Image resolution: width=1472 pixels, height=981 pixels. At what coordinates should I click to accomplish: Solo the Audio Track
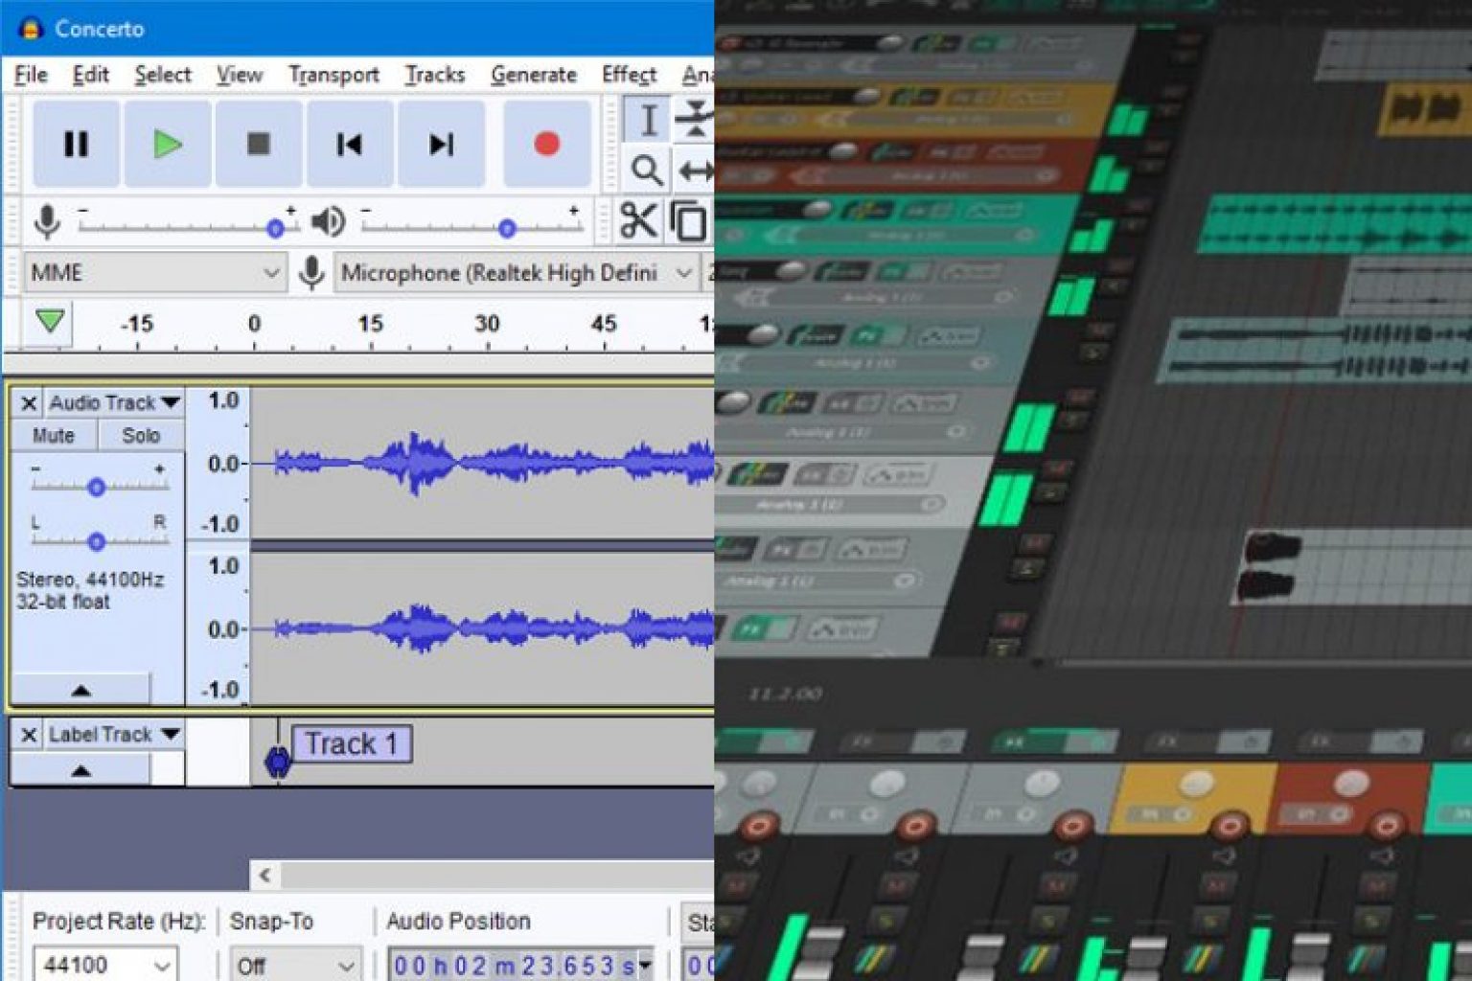tap(141, 436)
